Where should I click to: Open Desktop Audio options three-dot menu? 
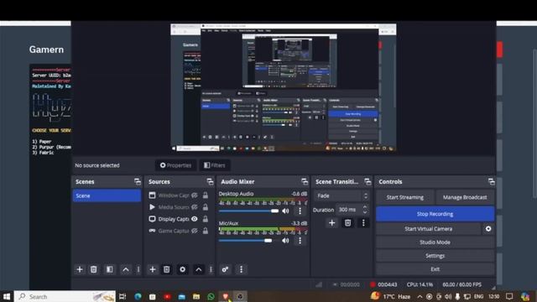pos(300,211)
